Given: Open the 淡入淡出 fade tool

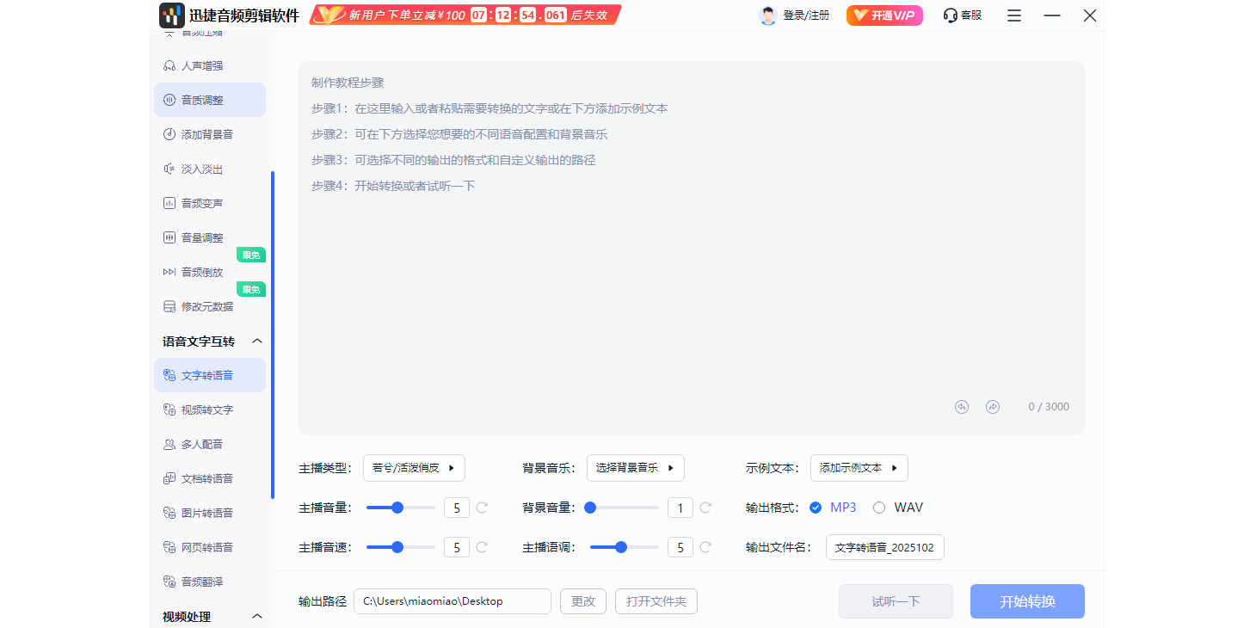Looking at the screenshot, I should [200, 169].
